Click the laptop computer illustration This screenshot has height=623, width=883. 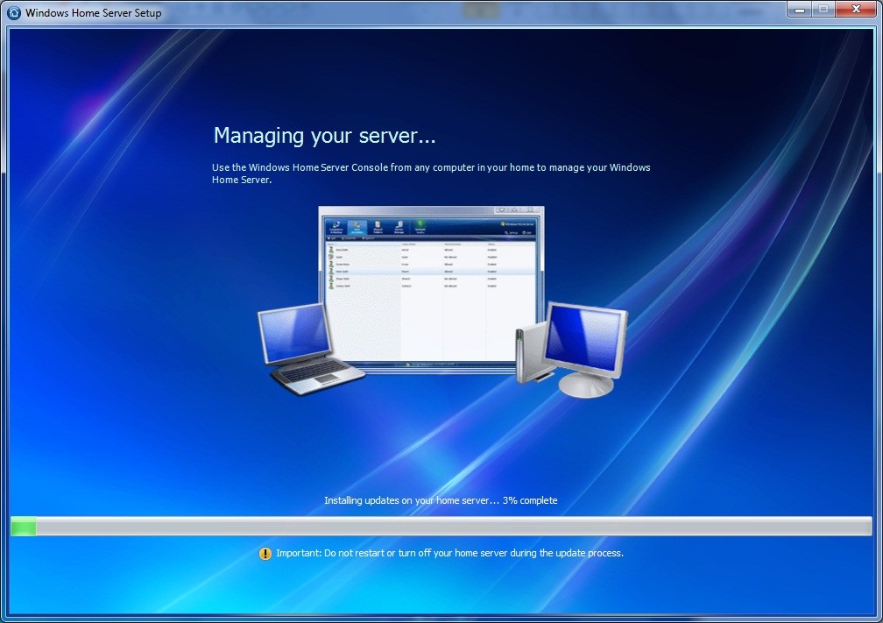coord(310,349)
